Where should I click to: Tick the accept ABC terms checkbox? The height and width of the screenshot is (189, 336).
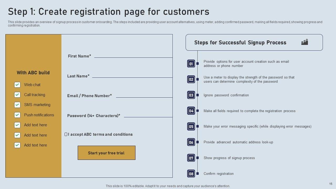click(x=66, y=134)
